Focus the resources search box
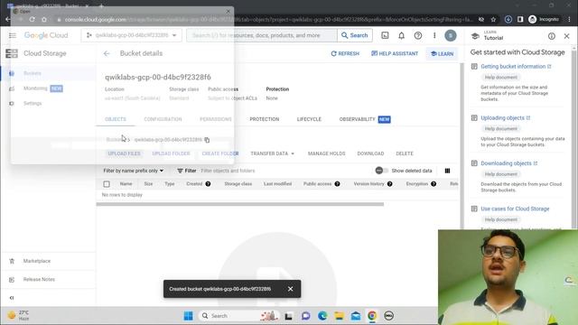This screenshot has width=578, height=325. coord(262,35)
